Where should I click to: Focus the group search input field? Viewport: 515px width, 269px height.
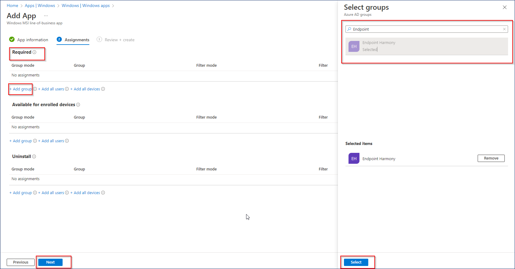pos(427,29)
